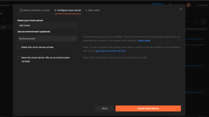Click Create Mock Server button
The height and width of the screenshot is (117, 209).
[148, 108]
